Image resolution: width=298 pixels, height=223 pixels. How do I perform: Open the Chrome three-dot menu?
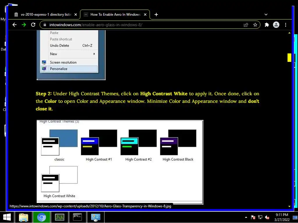[x=285, y=25]
